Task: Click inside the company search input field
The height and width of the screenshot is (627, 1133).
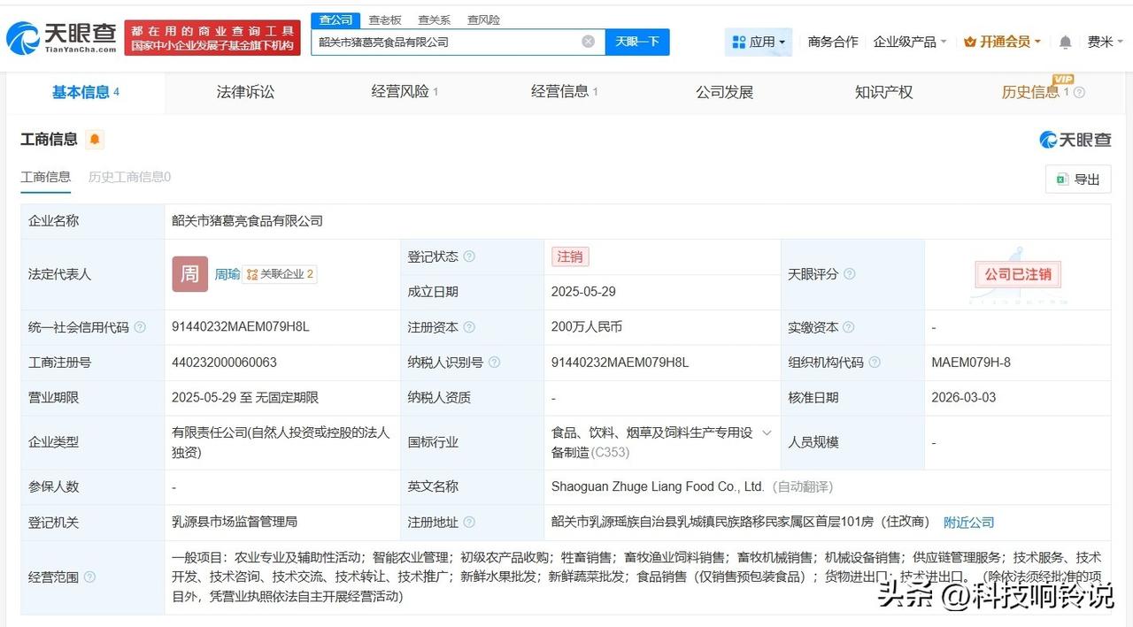Action: 443,42
